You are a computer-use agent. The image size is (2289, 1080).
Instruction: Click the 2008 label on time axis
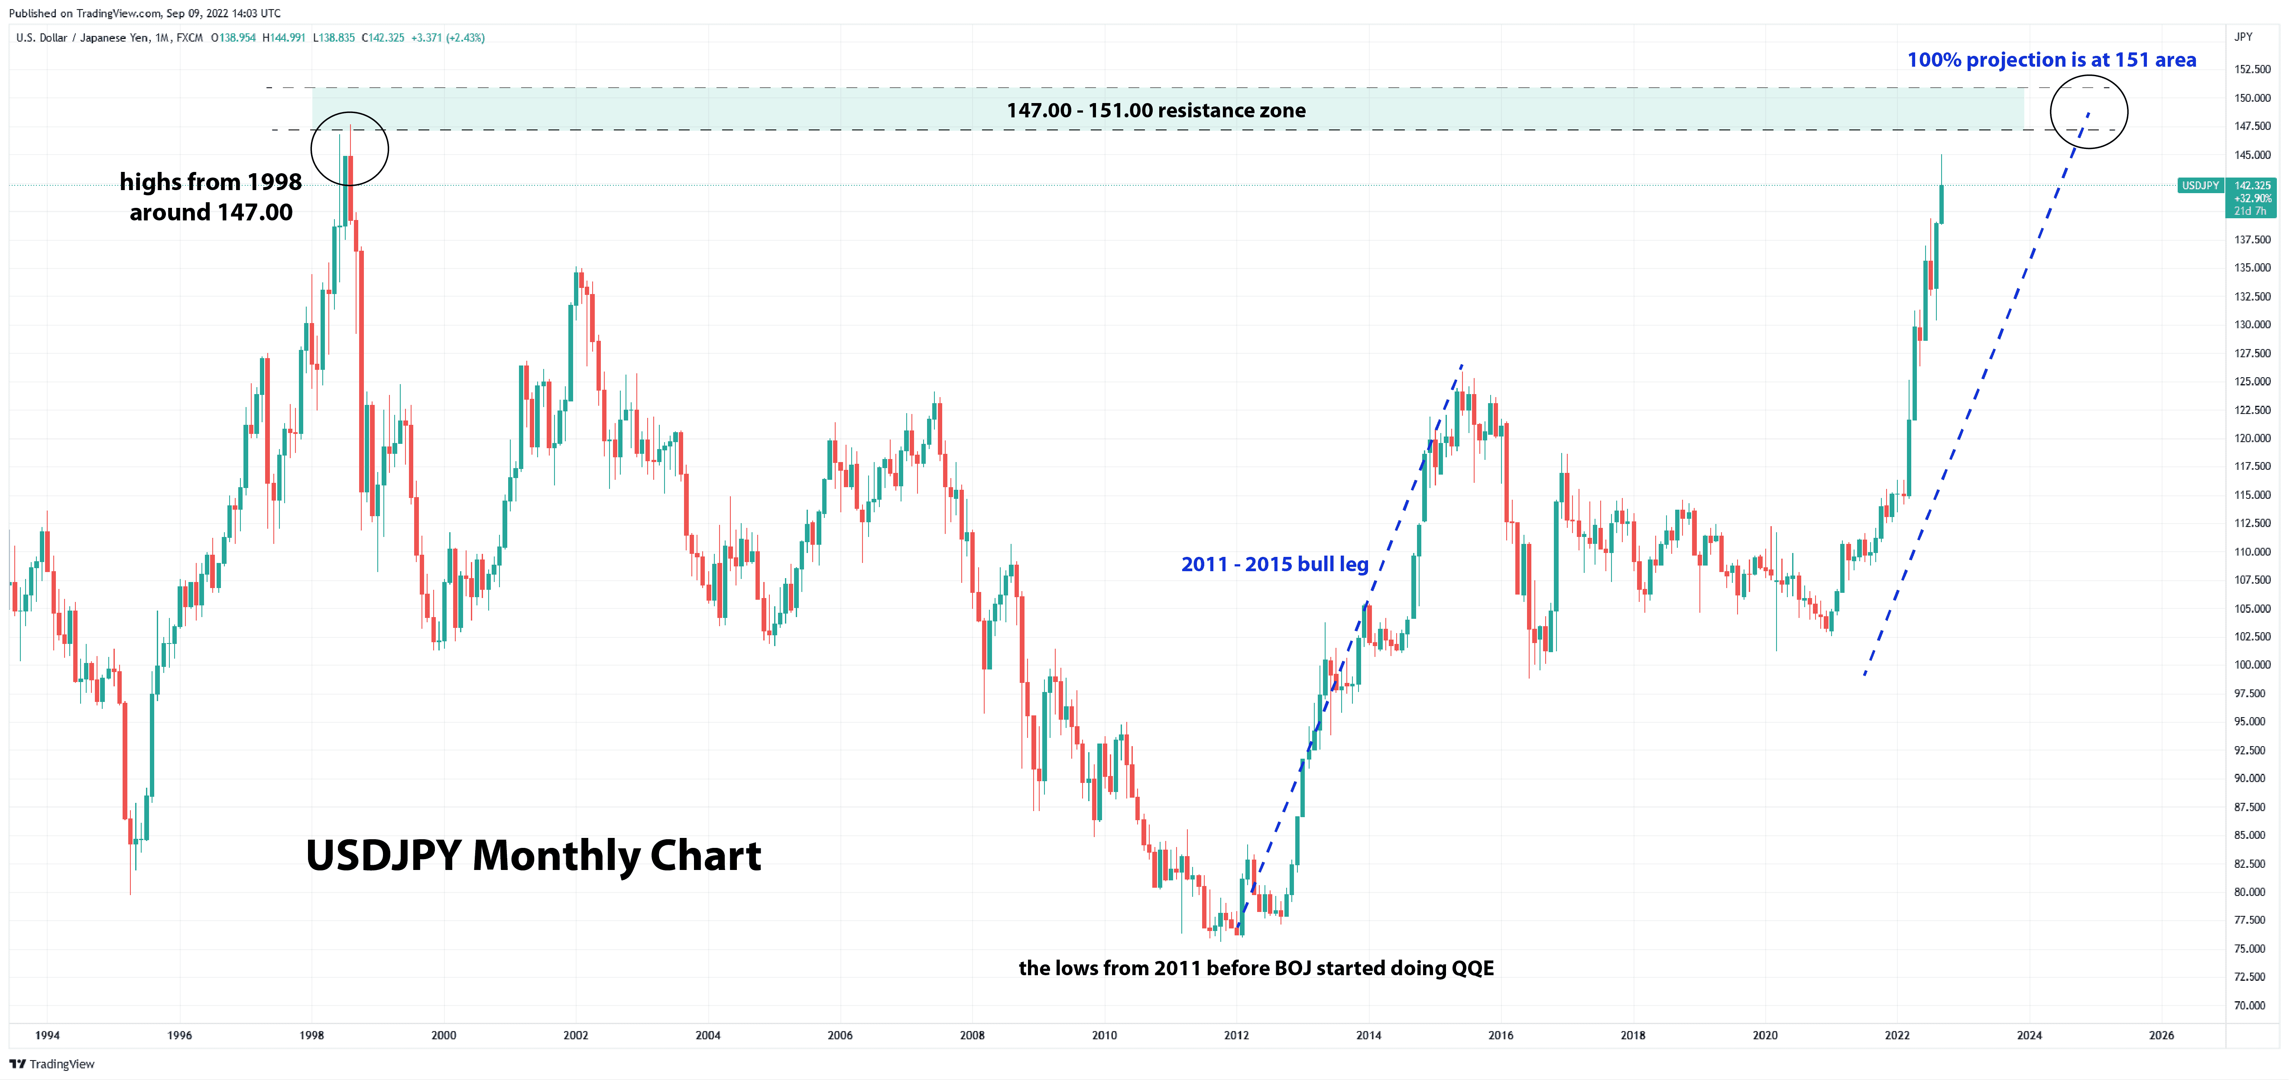coord(972,1035)
